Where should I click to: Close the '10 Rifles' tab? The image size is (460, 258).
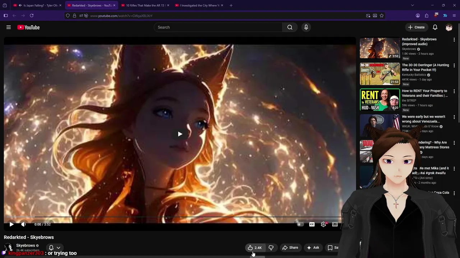click(168, 5)
